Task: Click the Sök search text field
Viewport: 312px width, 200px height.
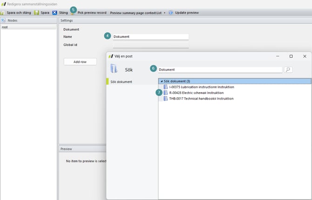Action: pyautogui.click(x=220, y=70)
